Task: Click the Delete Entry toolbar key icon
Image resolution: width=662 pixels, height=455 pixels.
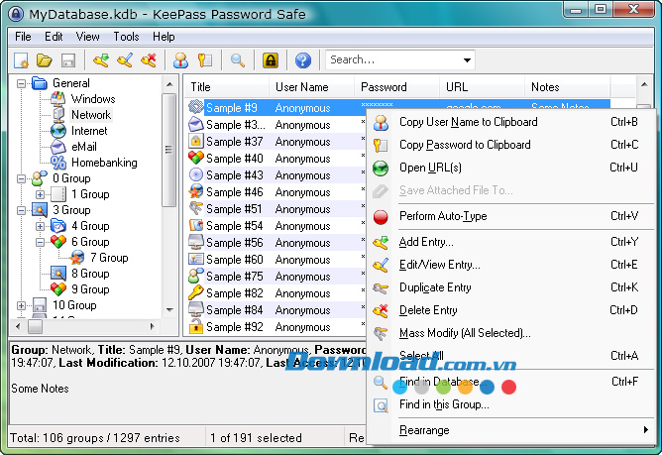Action: coord(149,60)
